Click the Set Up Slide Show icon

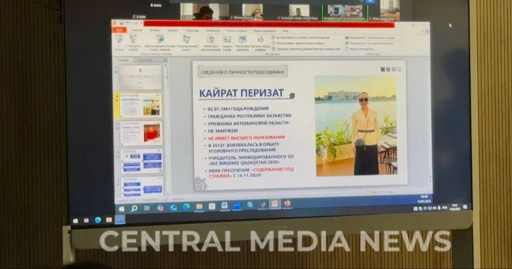click(x=211, y=42)
